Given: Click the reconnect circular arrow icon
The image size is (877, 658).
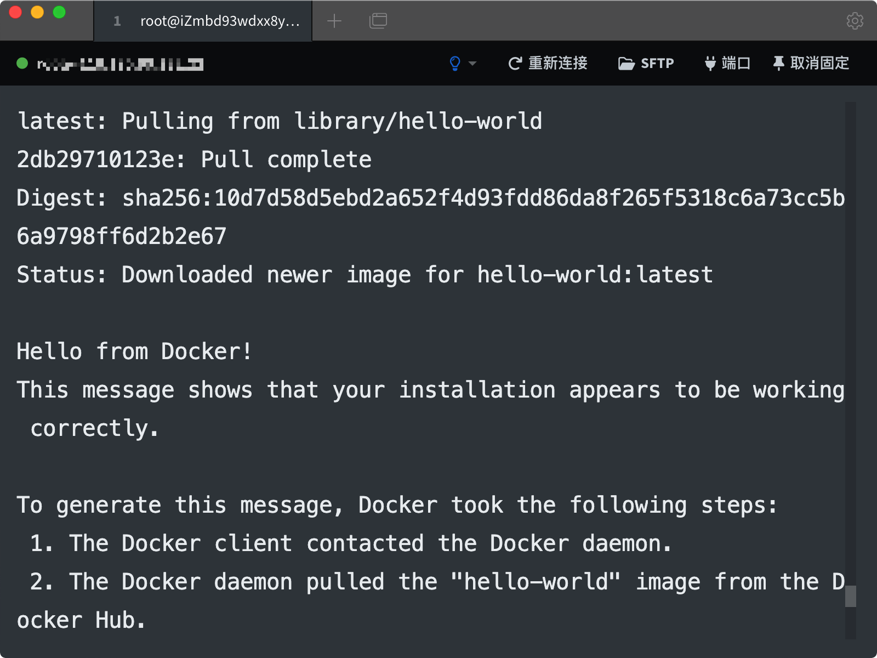Looking at the screenshot, I should pyautogui.click(x=515, y=64).
